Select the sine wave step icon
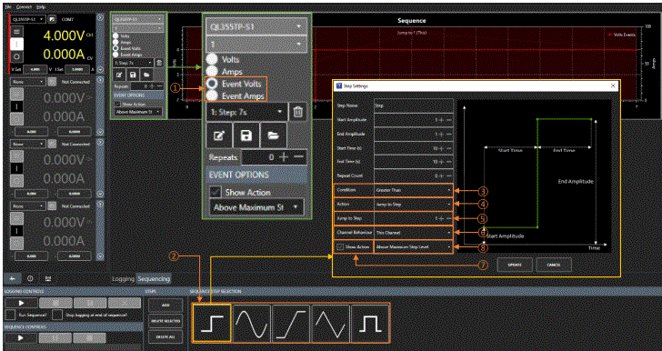This screenshot has height=351, width=662. (251, 323)
